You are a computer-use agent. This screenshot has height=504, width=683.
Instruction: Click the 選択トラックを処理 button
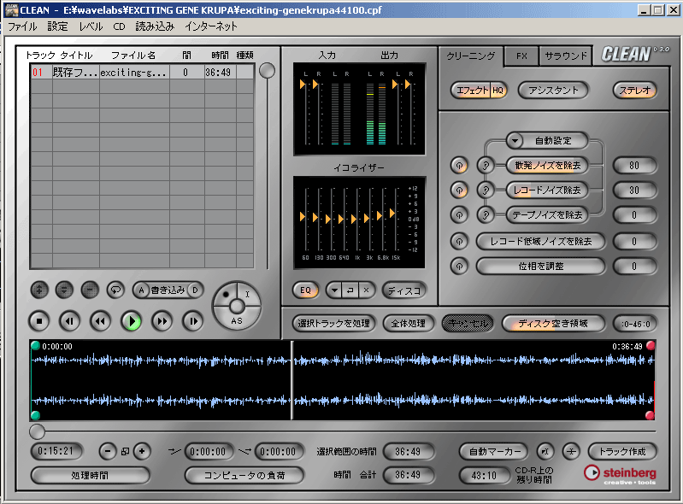tap(333, 324)
